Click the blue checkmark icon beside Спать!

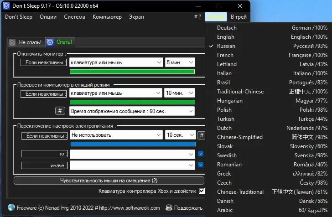pyautogui.click(x=50, y=42)
